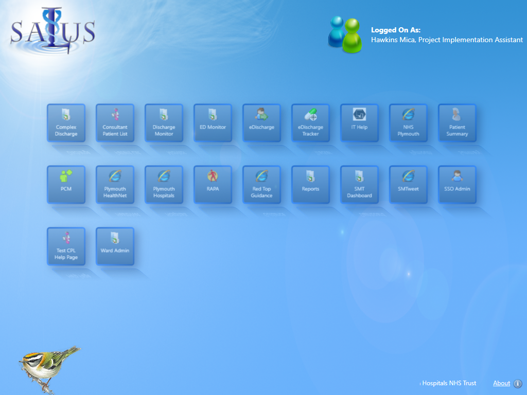Click the 'Logged On As:' label

coord(396,30)
